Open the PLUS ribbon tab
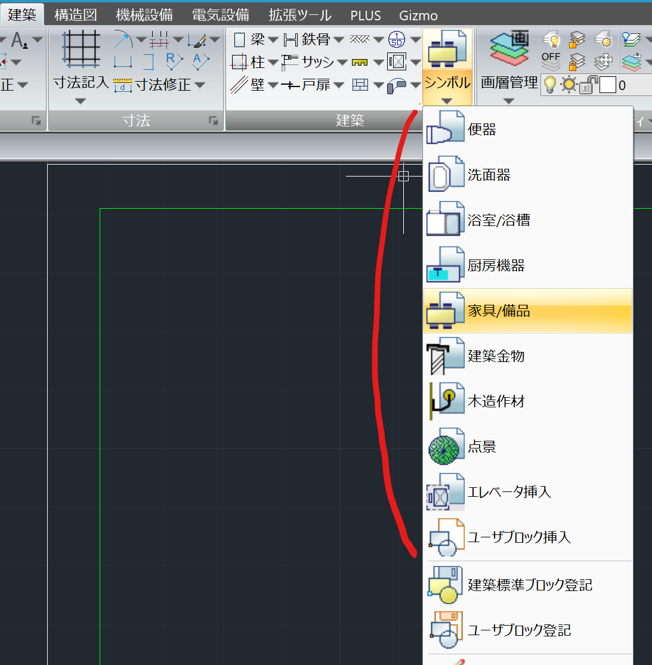 [366, 15]
